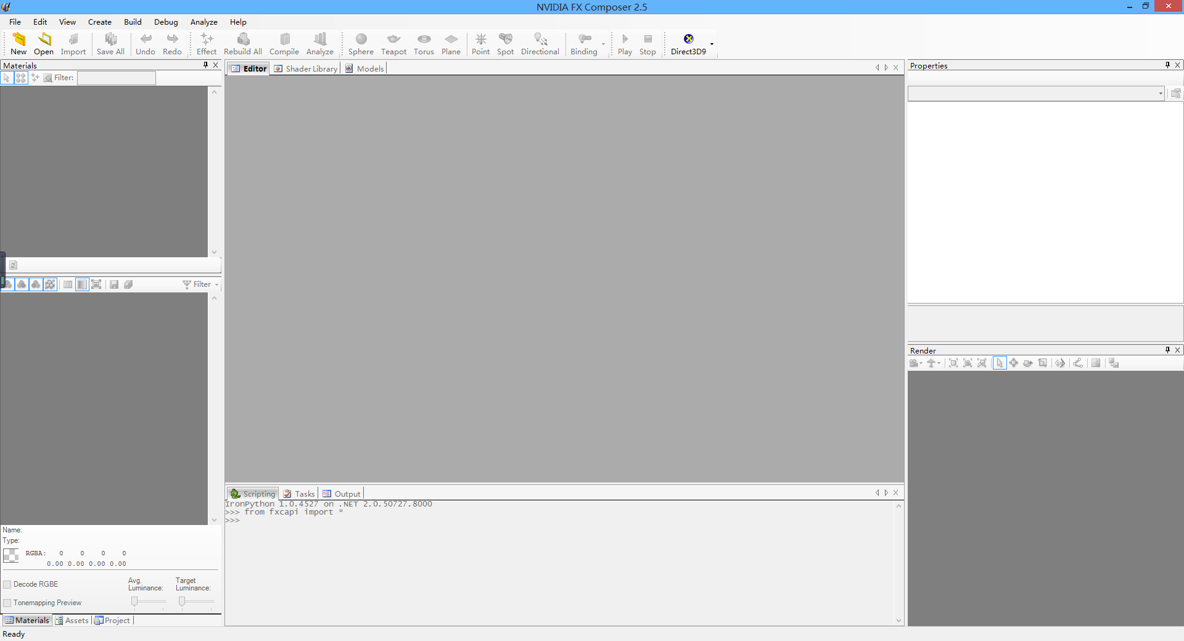Turn on Tonemapping Preview
1184x641 pixels.
pyautogui.click(x=7, y=603)
